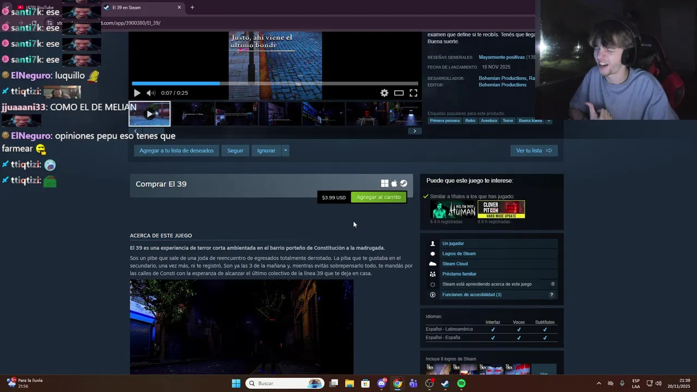Click the SteamOS platform icon

click(x=403, y=184)
